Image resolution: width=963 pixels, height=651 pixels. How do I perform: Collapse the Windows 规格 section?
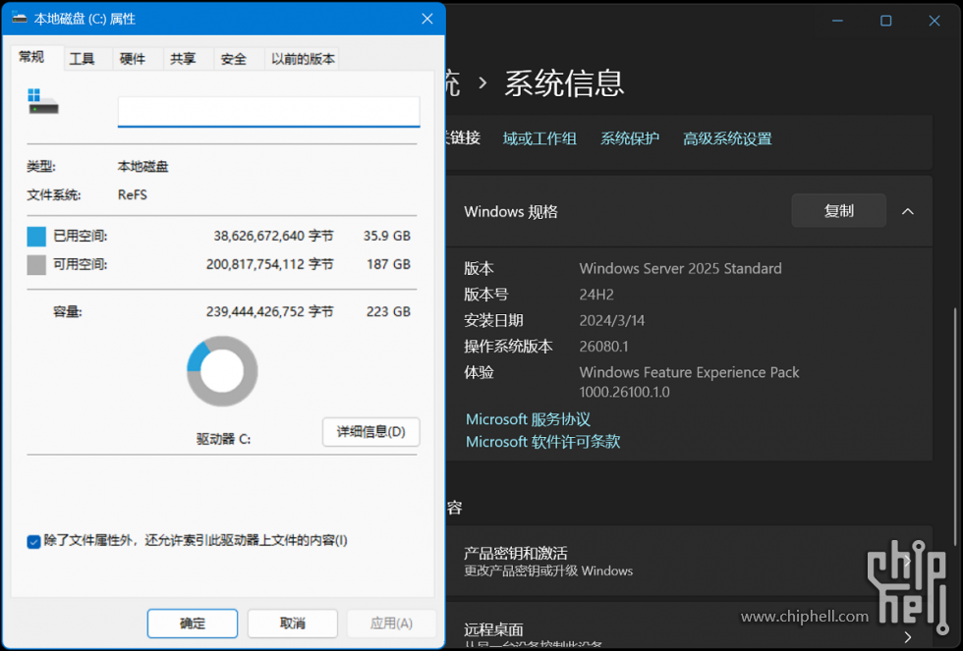click(908, 211)
